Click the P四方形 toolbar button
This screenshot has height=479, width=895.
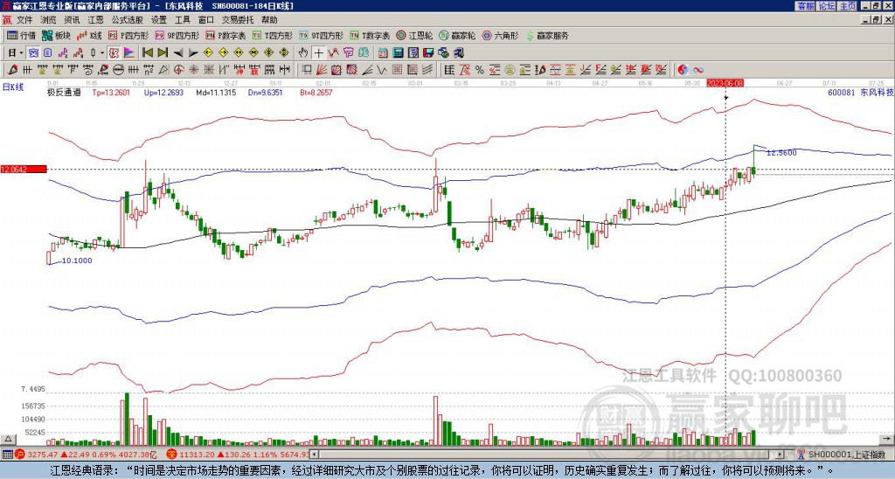[128, 35]
